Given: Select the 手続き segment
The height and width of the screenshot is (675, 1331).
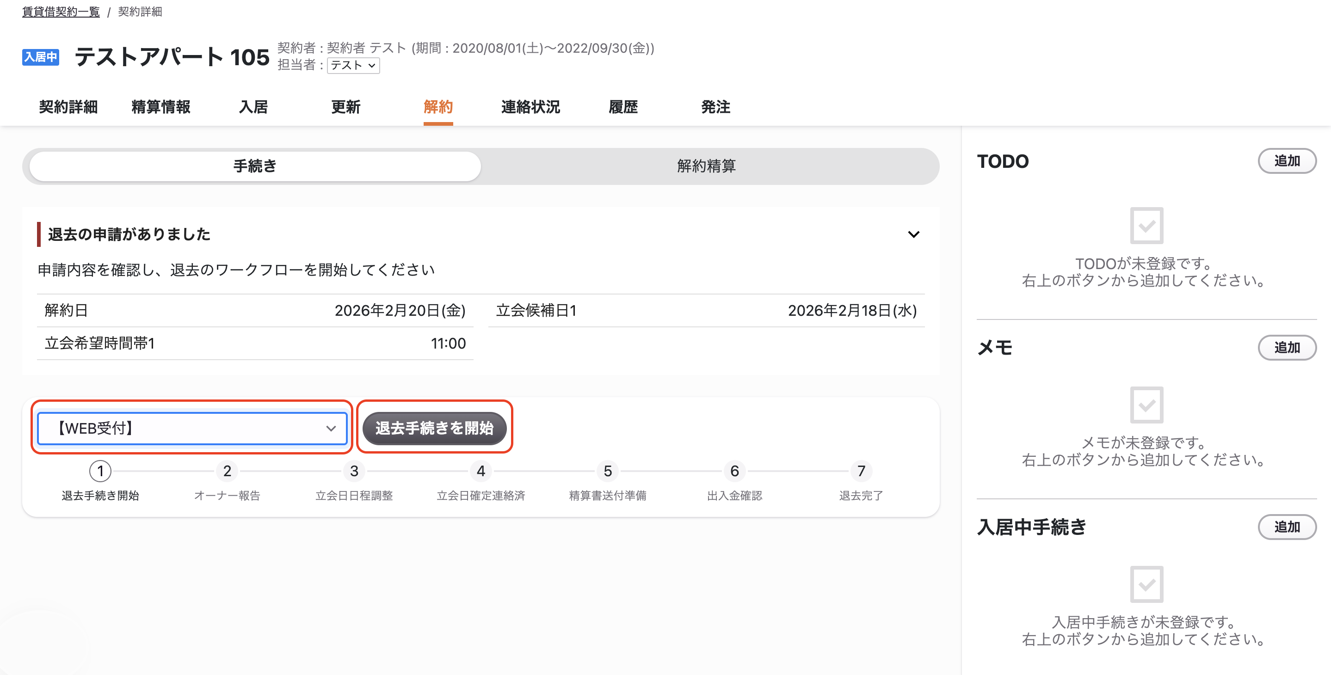Looking at the screenshot, I should click(x=255, y=166).
